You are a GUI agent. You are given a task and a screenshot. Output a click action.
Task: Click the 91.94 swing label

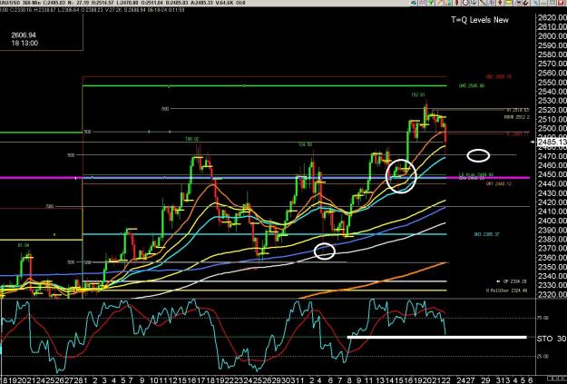click(24, 245)
